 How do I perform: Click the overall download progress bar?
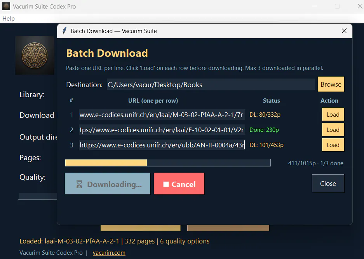(168, 163)
